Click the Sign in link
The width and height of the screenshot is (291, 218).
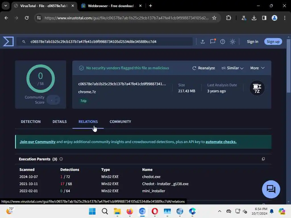pos(252,41)
